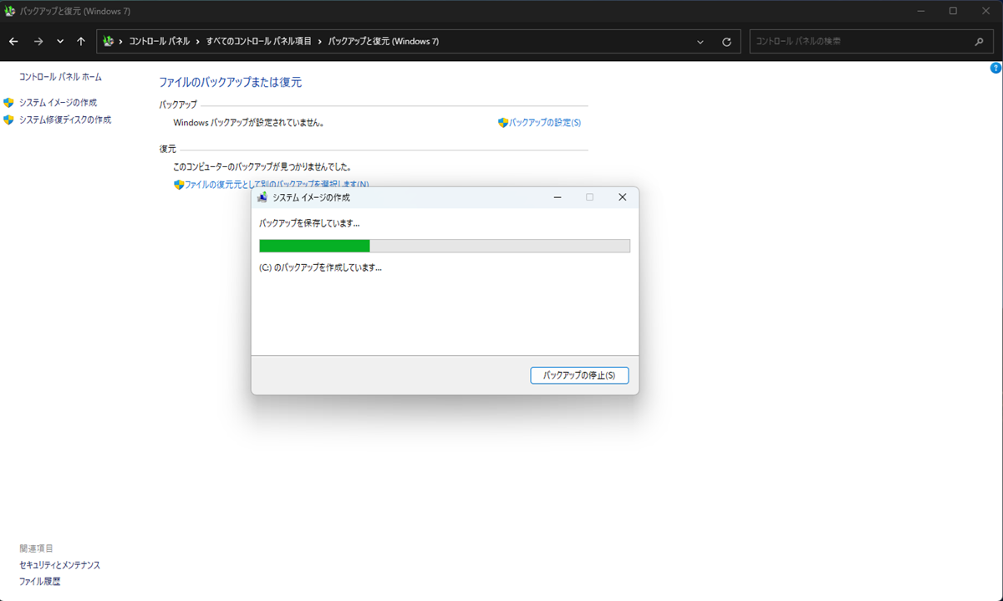Expand the chevron before コントロール パネル breadcrumb

click(121, 42)
